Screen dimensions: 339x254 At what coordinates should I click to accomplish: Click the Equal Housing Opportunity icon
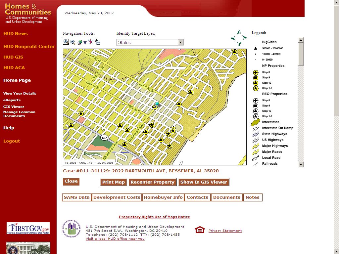click(x=200, y=230)
